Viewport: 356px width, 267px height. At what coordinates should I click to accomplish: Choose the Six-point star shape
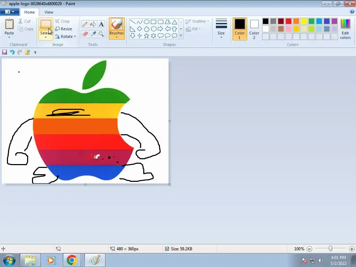(x=153, y=36)
